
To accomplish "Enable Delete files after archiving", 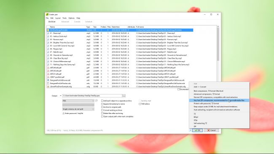I will 102,113.
